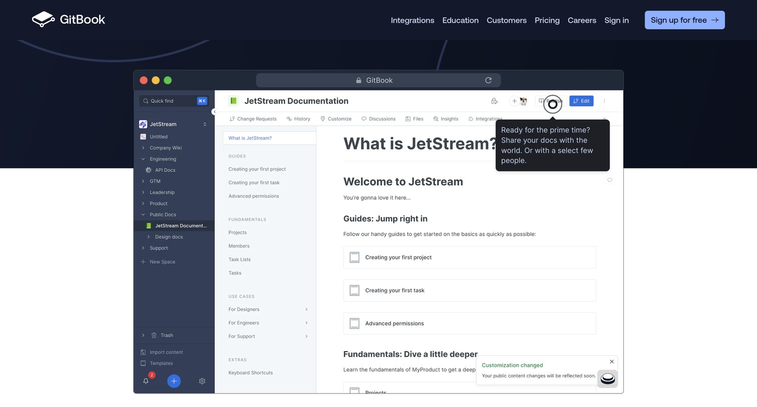Click the Import content icon
The image size is (757, 407).
143,352
